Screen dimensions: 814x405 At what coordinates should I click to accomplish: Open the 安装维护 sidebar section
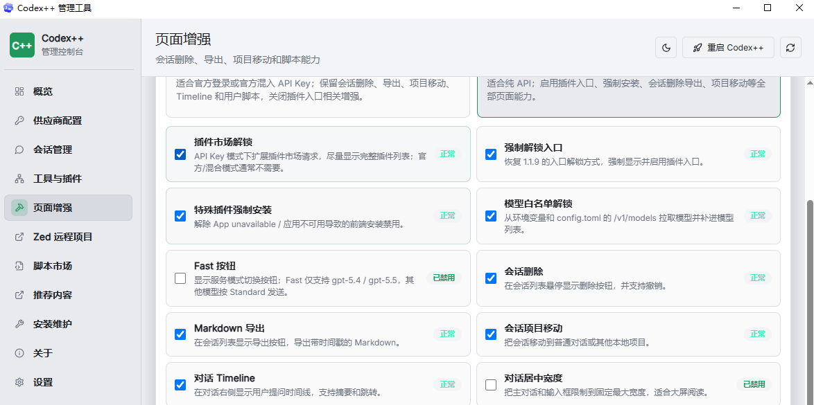68,324
